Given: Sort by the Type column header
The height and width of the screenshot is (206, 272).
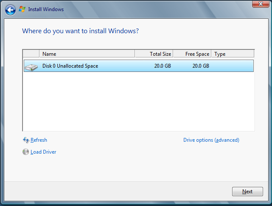Looking at the screenshot, I should pos(233,54).
